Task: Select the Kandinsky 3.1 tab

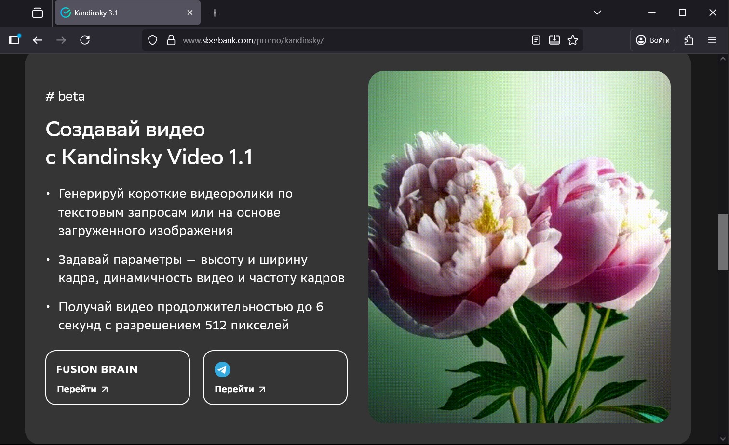Action: pyautogui.click(x=121, y=13)
